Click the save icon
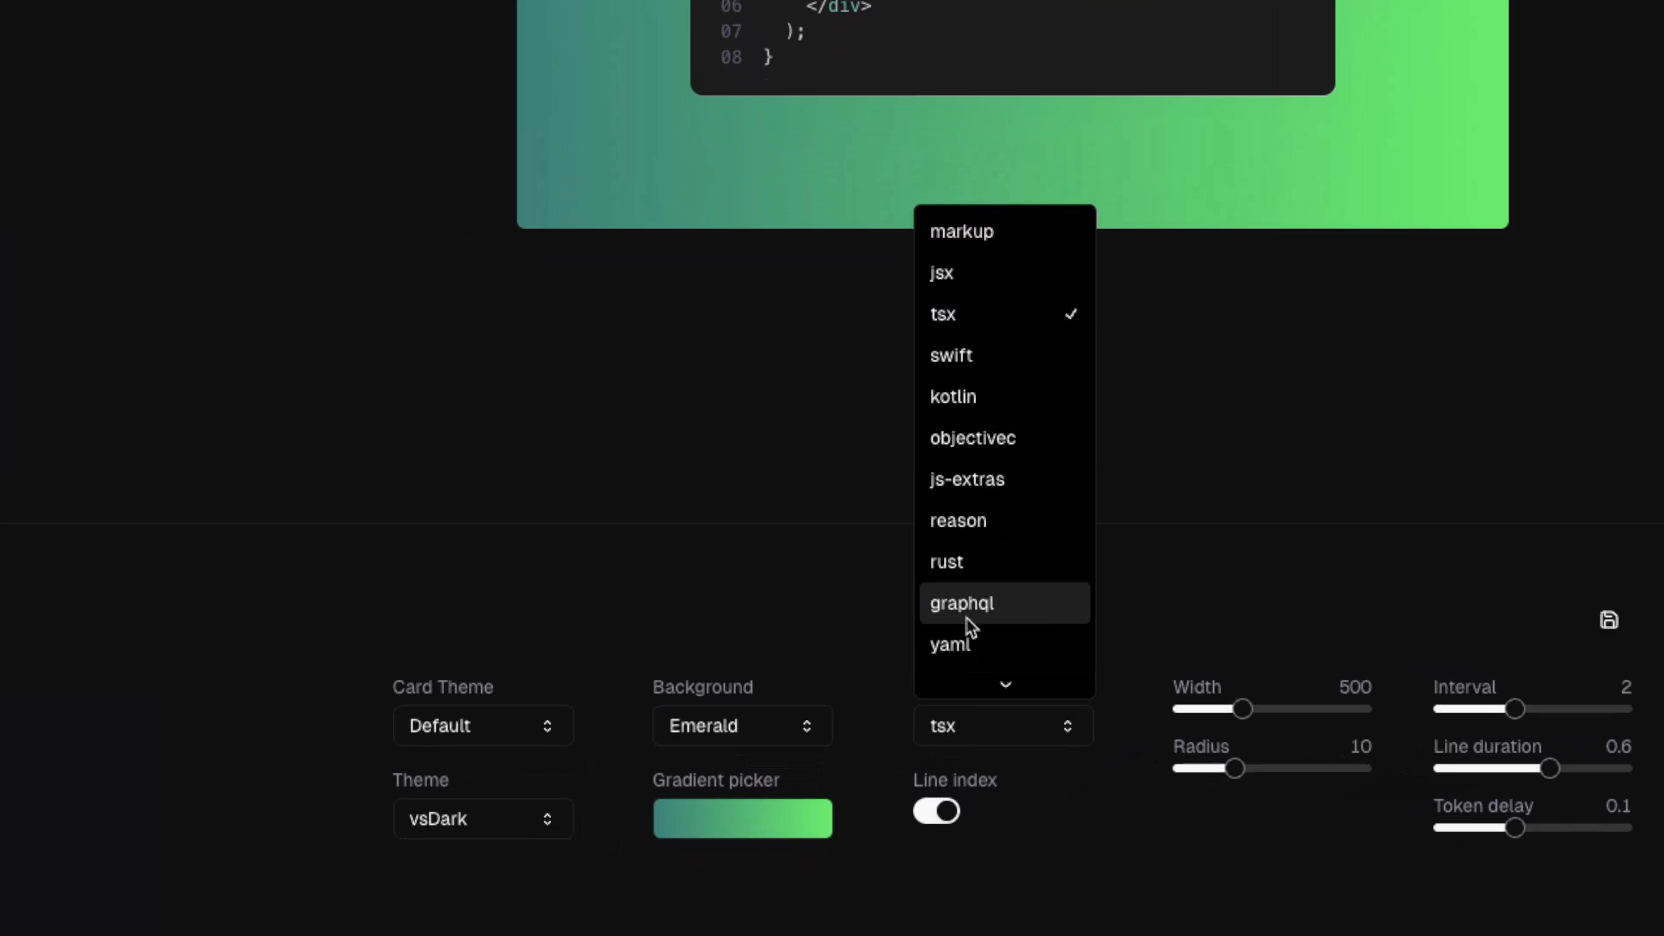The width and height of the screenshot is (1664, 936). (1609, 620)
